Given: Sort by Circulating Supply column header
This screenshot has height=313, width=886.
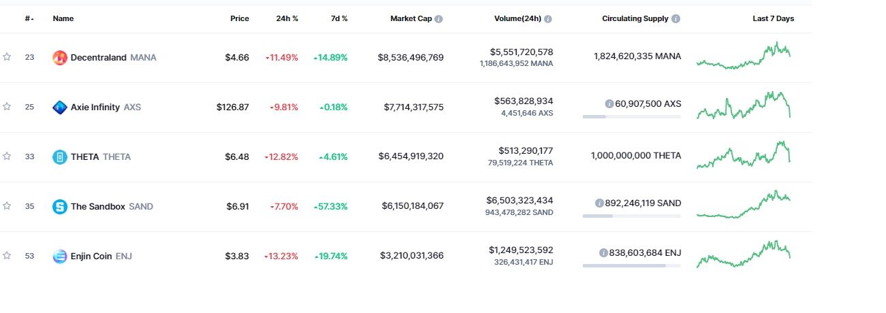Looking at the screenshot, I should 635,19.
